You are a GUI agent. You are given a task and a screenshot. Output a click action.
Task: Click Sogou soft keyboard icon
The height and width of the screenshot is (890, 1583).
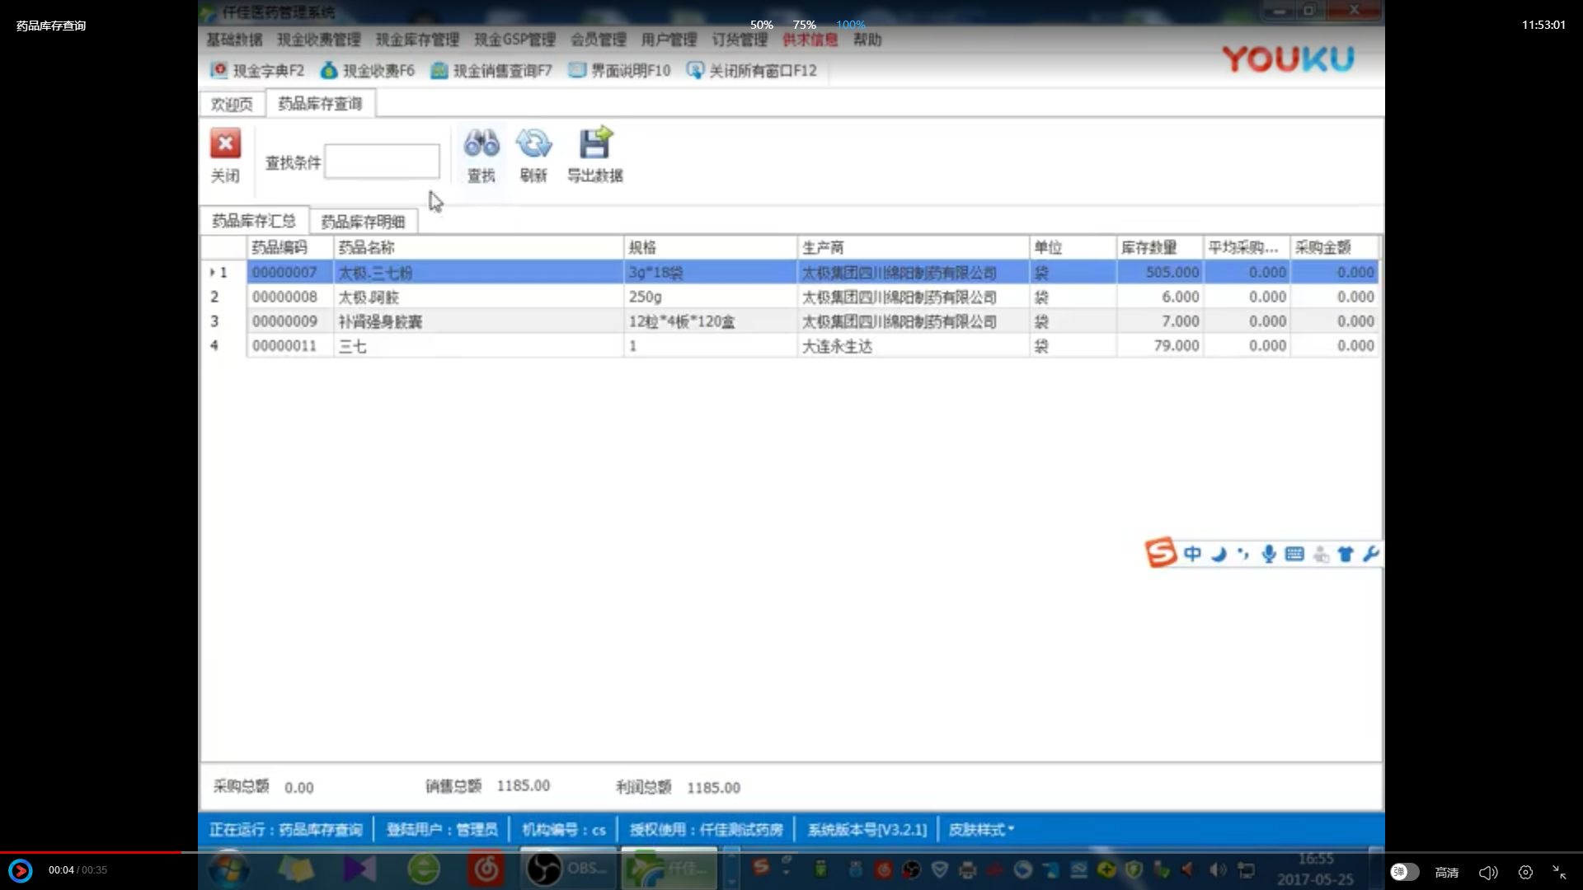tap(1294, 554)
